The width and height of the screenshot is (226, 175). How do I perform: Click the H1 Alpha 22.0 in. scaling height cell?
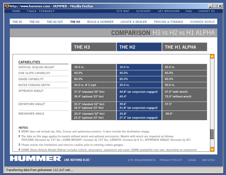click(x=185, y=67)
